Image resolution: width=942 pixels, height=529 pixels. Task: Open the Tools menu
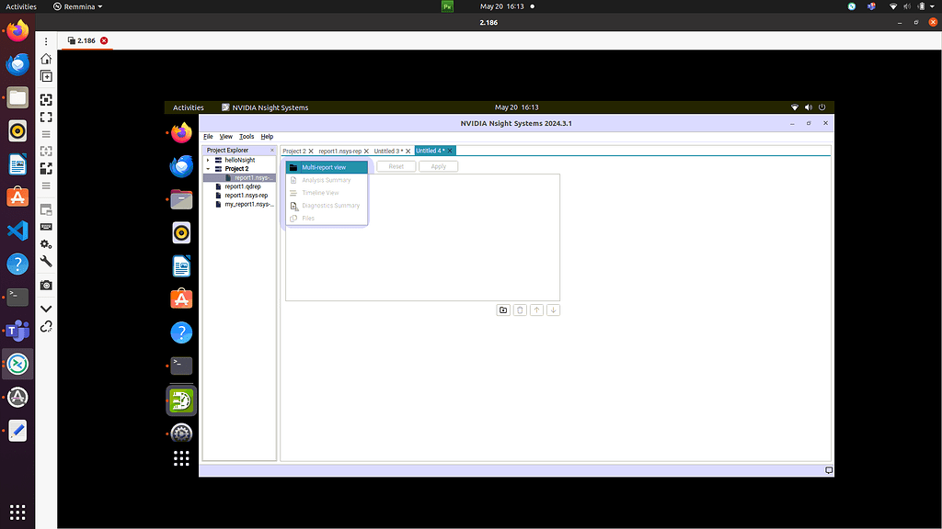pyautogui.click(x=246, y=136)
